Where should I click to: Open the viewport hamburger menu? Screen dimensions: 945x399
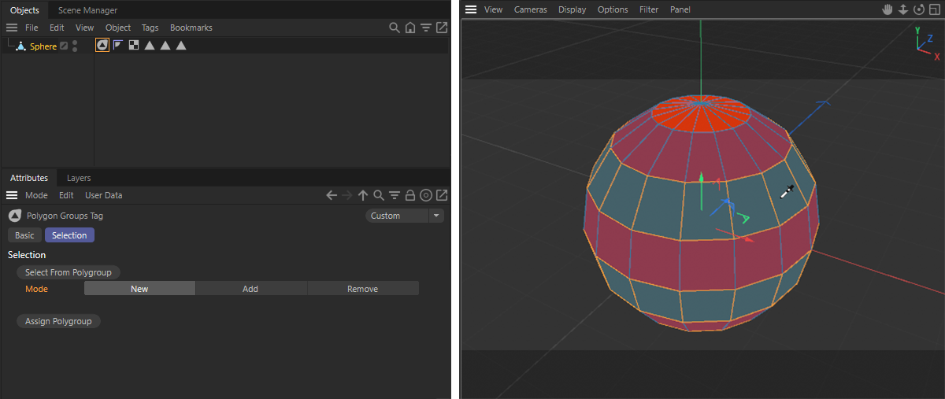pos(471,9)
